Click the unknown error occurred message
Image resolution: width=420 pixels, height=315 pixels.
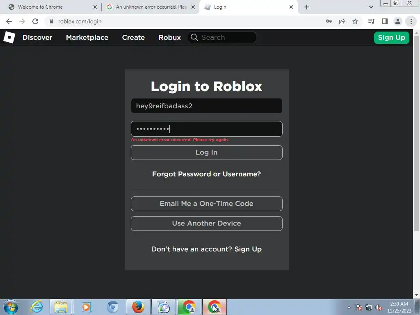coord(180,139)
